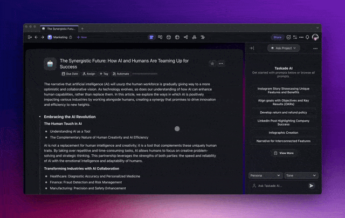
Task: Choose Infographic Creation prompt
Action: [x=284, y=133]
